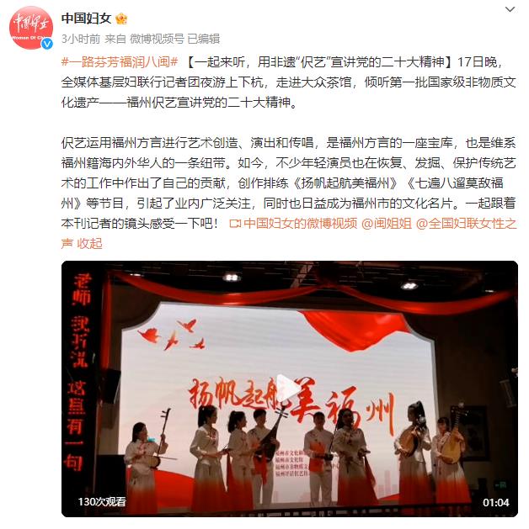Open 中国妇女的微博视频 link
Image resolution: width=529 pixels, height=529 pixels.
click(x=300, y=224)
